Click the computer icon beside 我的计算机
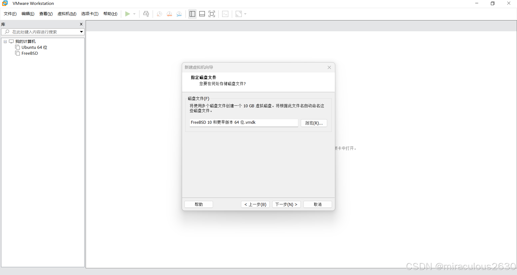 point(11,42)
